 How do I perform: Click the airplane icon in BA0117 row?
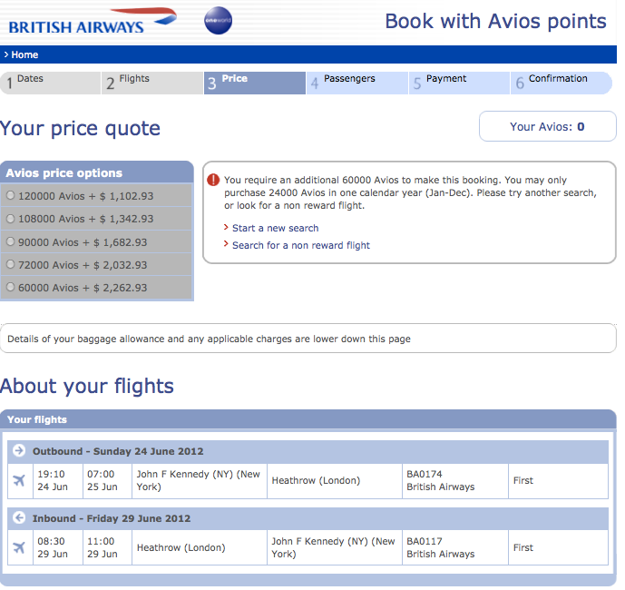click(x=19, y=547)
